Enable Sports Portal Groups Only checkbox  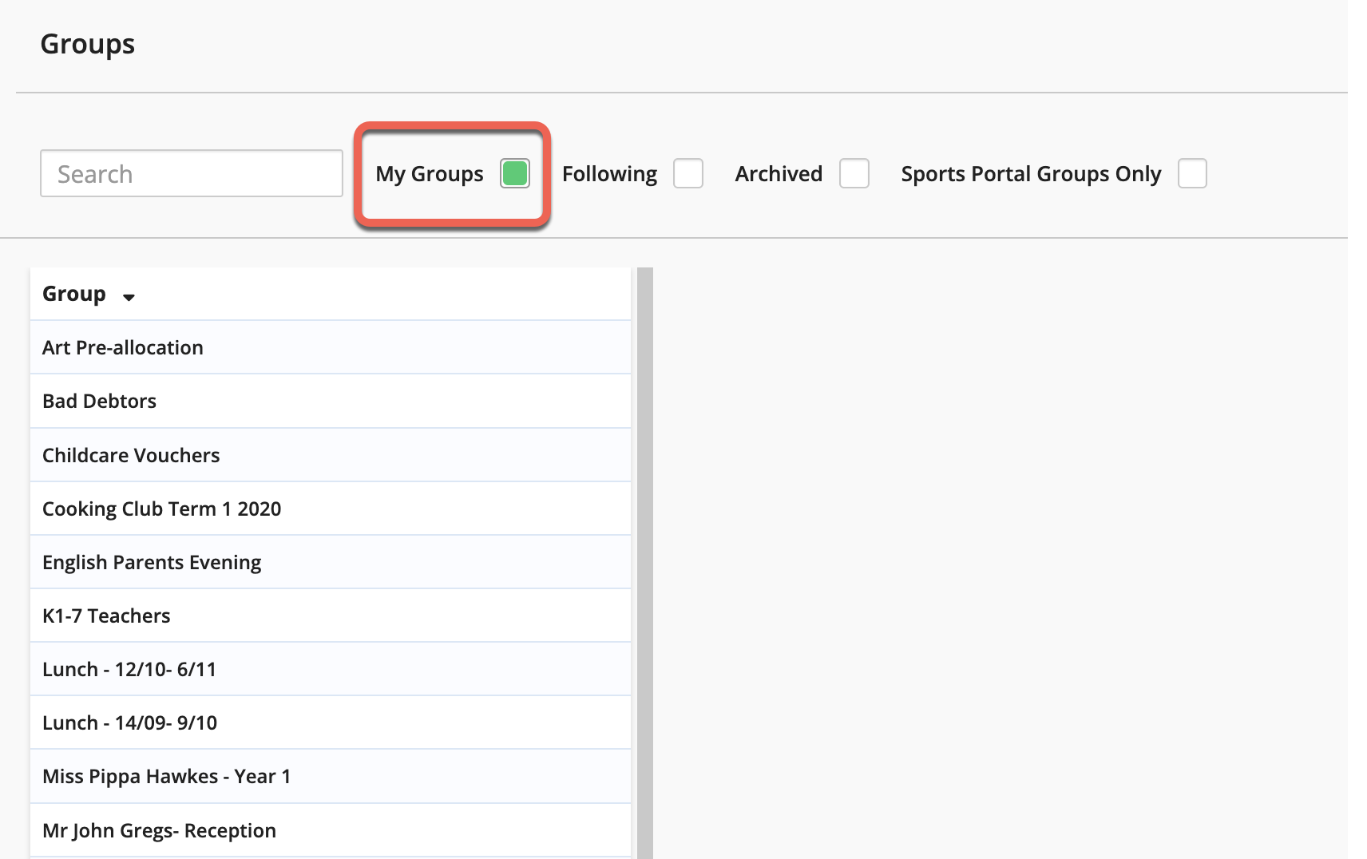1192,173
